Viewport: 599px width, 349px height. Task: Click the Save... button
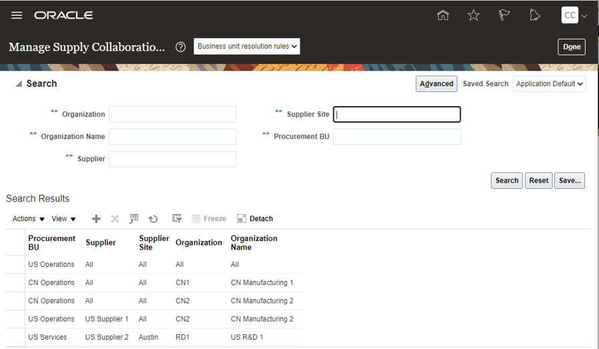pyautogui.click(x=569, y=181)
